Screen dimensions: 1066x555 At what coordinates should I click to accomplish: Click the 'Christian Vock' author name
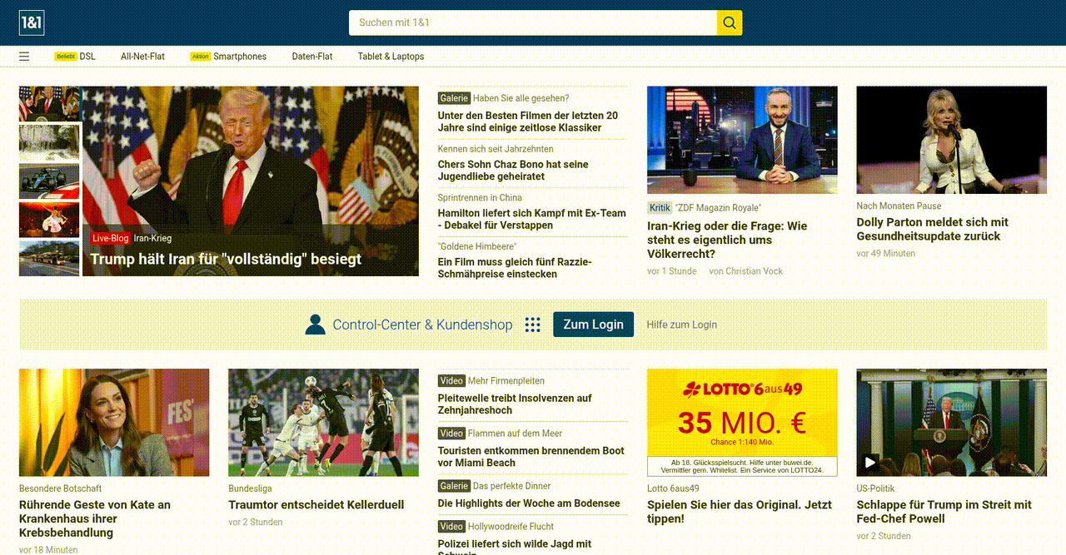(754, 271)
